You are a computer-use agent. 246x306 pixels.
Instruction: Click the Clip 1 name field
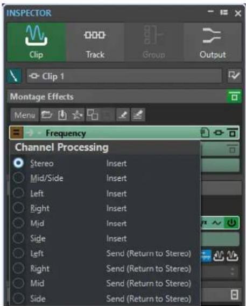point(124,76)
